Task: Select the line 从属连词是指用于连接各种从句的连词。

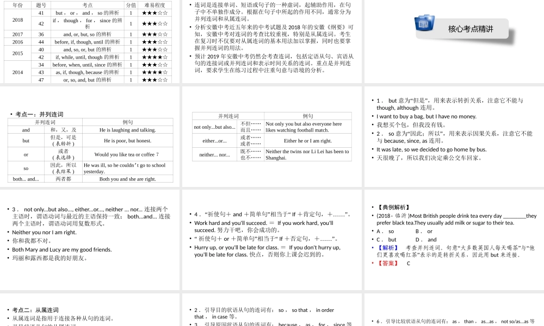Action: point(63,318)
